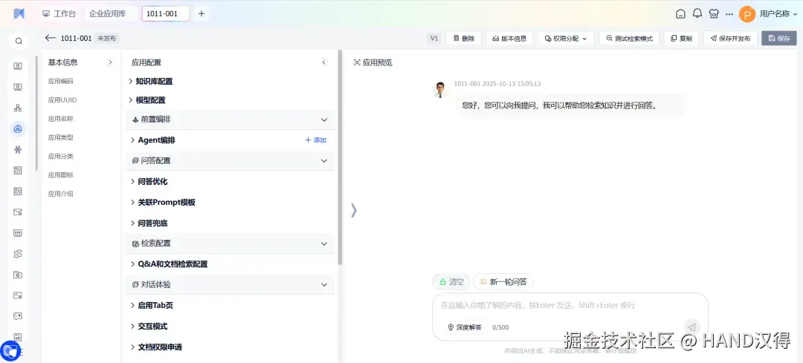Click the 保存 button

pyautogui.click(x=779, y=39)
